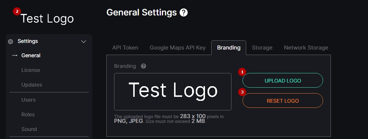Click the Settings gear icon in sidebar
This screenshot has height=139, width=368.
[10, 42]
